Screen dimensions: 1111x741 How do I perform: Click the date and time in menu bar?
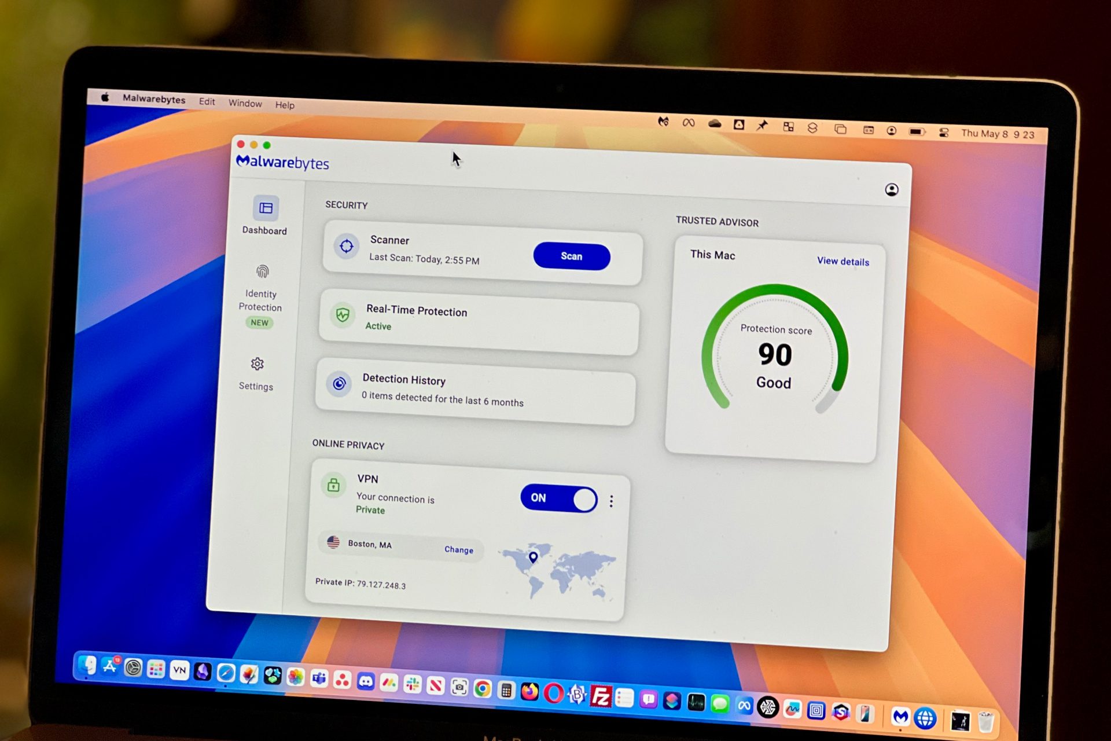[998, 134]
